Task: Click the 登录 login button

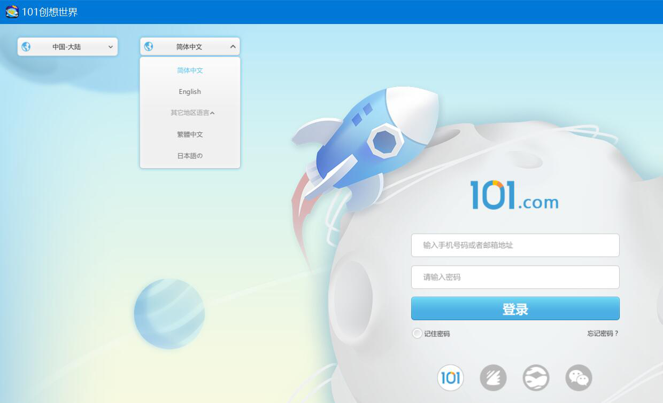Action: point(515,309)
